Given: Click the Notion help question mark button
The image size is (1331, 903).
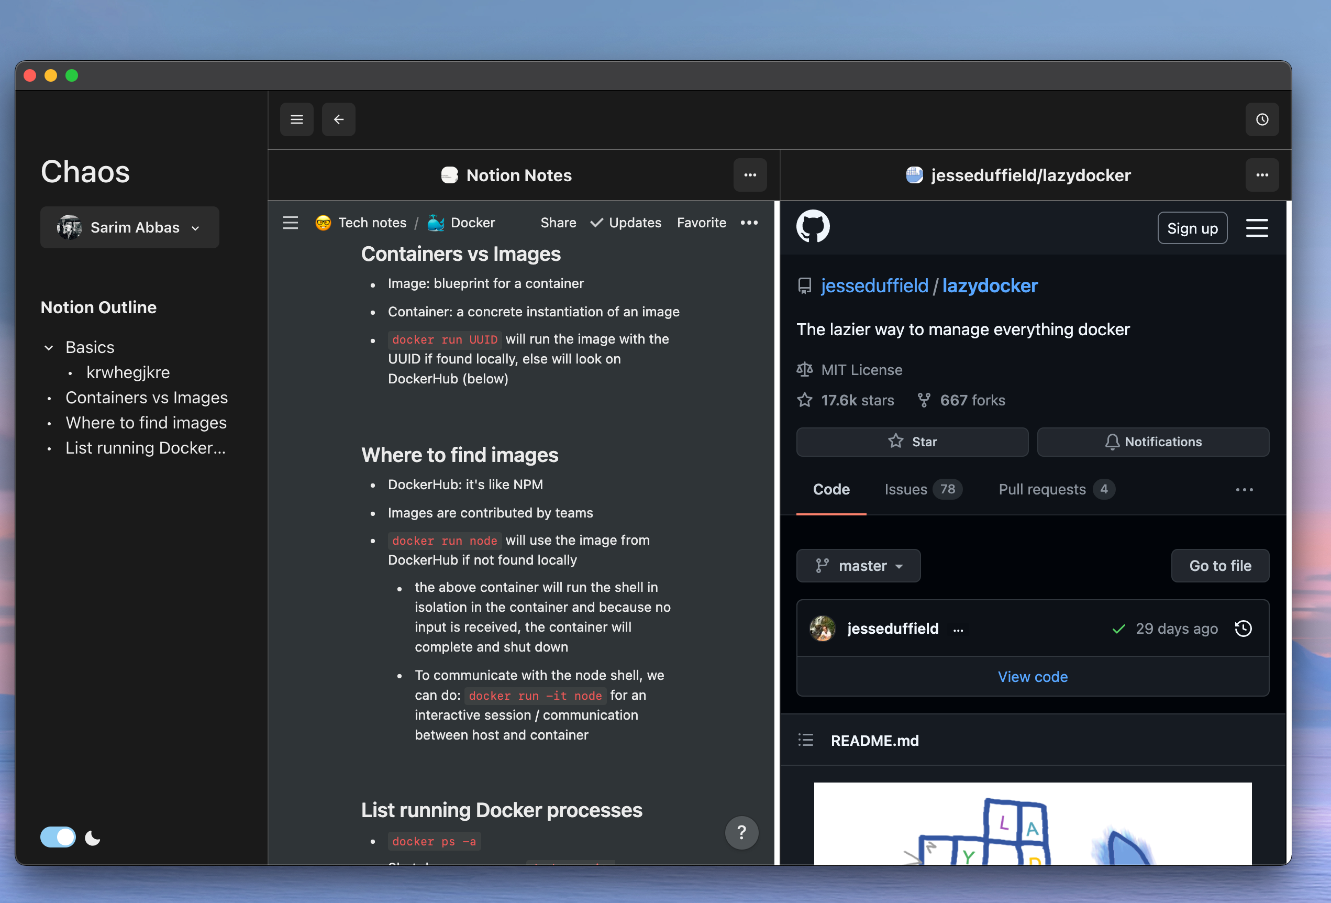Looking at the screenshot, I should tap(741, 832).
